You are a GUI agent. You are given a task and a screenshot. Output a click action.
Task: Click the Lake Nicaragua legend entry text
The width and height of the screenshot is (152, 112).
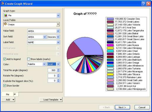pos(129,71)
